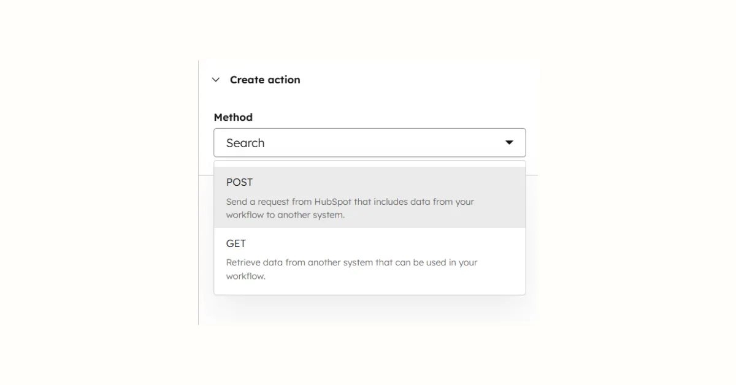The image size is (736, 385).
Task: Expand the Create action disclosure triangle
Action: pyautogui.click(x=216, y=79)
